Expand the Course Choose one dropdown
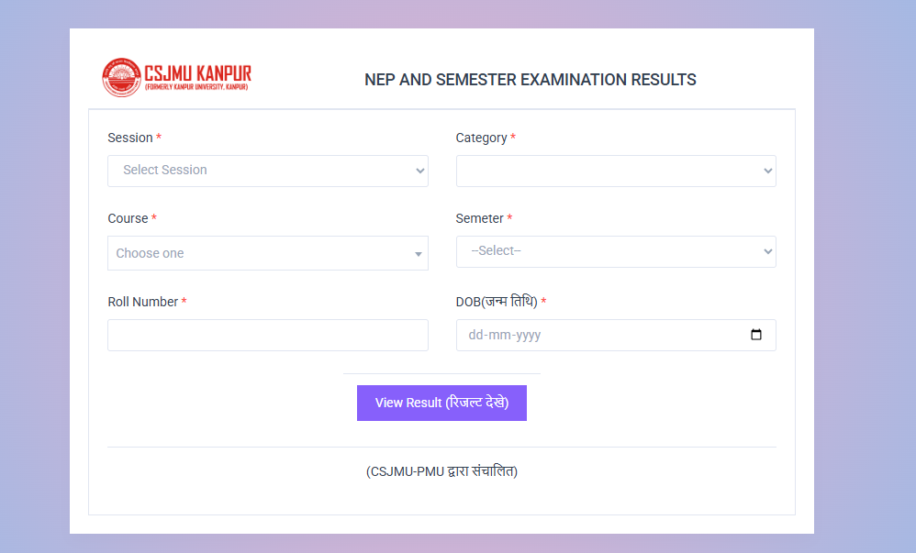 (267, 252)
